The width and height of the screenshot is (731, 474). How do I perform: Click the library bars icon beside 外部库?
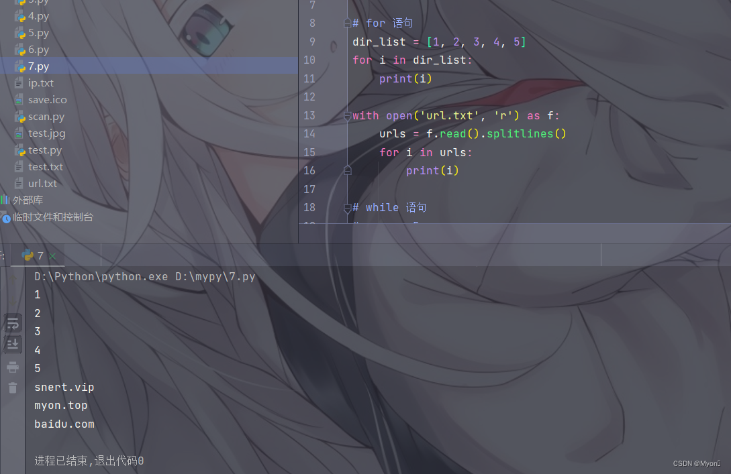point(5,200)
